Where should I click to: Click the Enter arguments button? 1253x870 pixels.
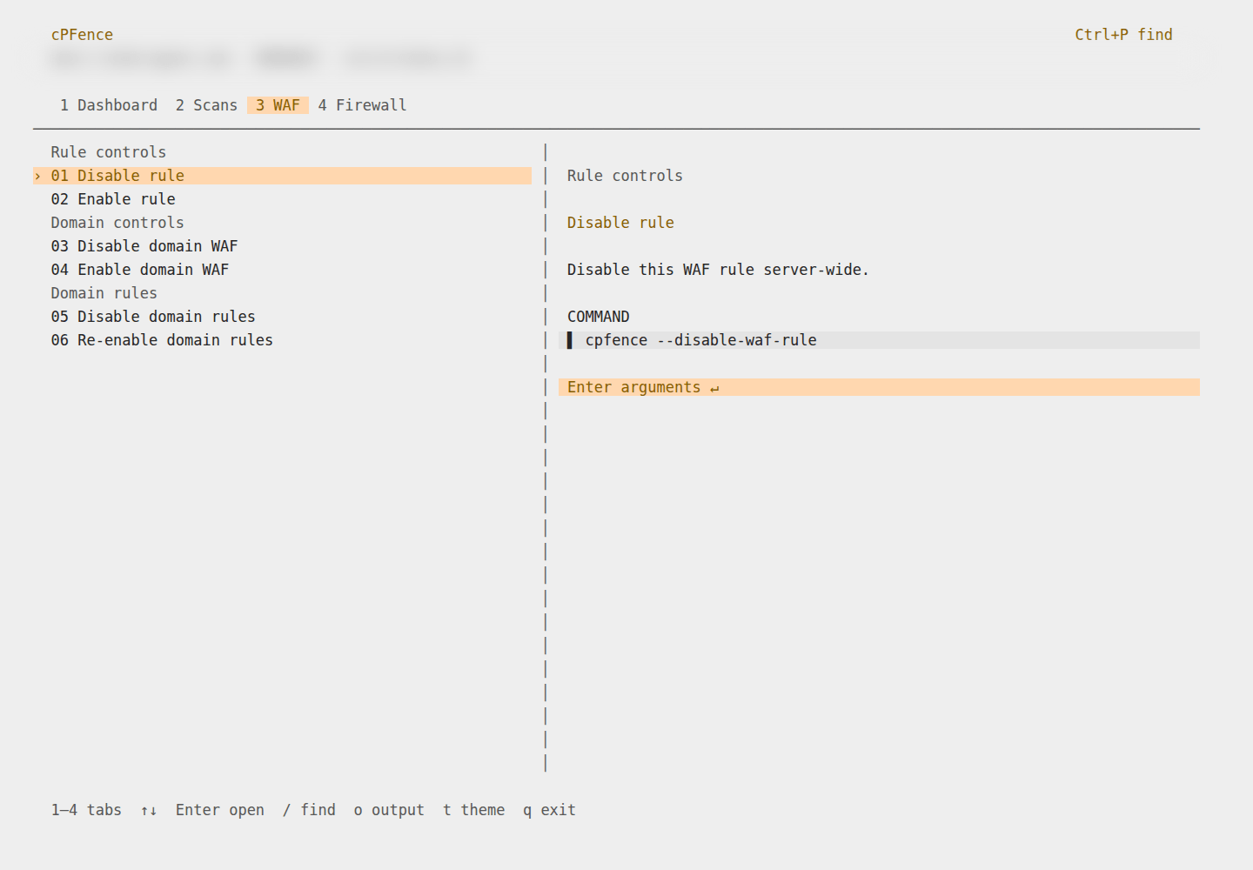879,387
